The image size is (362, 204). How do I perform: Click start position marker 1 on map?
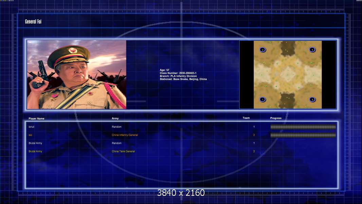(x=263, y=100)
